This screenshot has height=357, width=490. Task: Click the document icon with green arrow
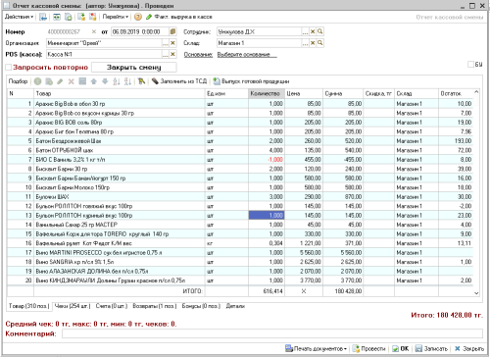(x=81, y=17)
